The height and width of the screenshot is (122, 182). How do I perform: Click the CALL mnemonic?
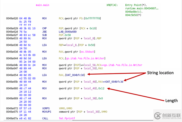(45, 118)
